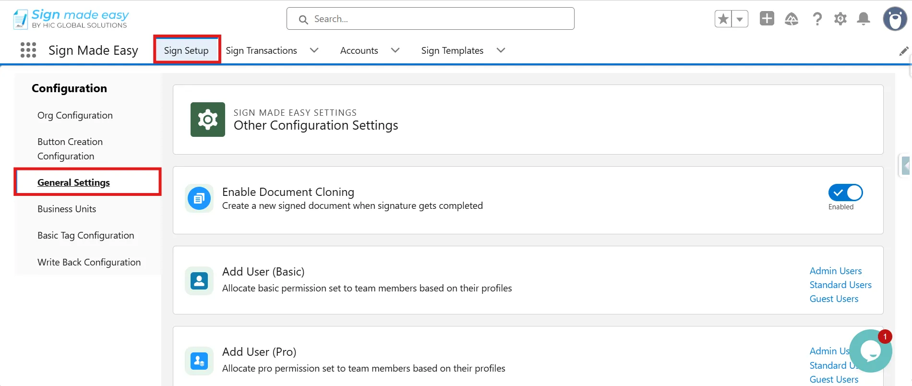Expand the Sign Transactions tab menu
The height and width of the screenshot is (386, 912).
point(314,50)
